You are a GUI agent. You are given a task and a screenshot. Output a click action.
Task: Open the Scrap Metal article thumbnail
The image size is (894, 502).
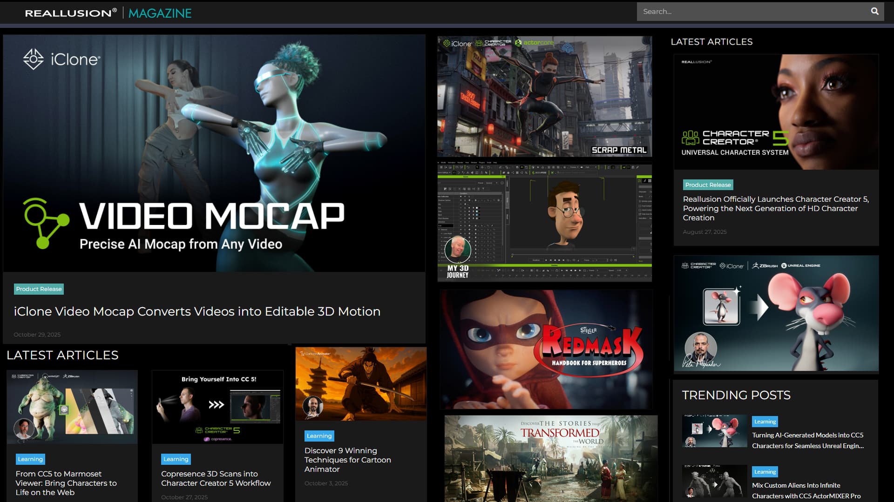[544, 96]
